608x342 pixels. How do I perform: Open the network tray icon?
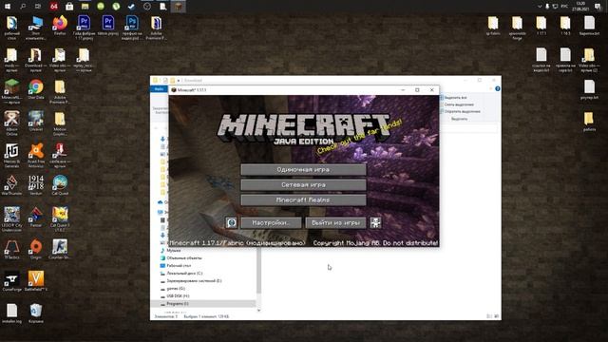(x=555, y=7)
